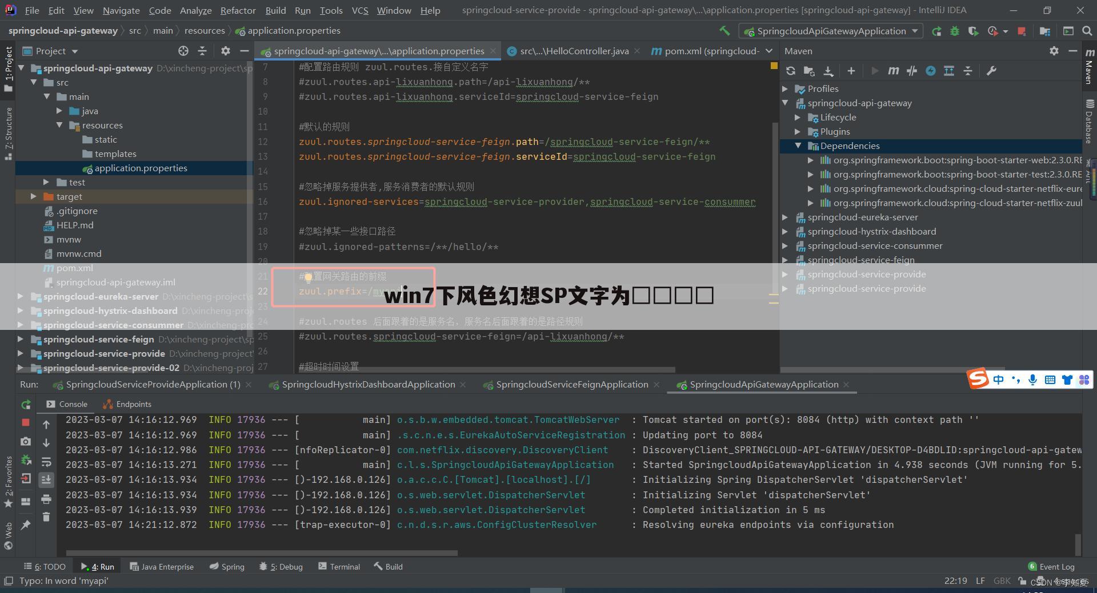Click console vertical scrollbar thumb
The width and height of the screenshot is (1097, 593).
click(x=1078, y=543)
